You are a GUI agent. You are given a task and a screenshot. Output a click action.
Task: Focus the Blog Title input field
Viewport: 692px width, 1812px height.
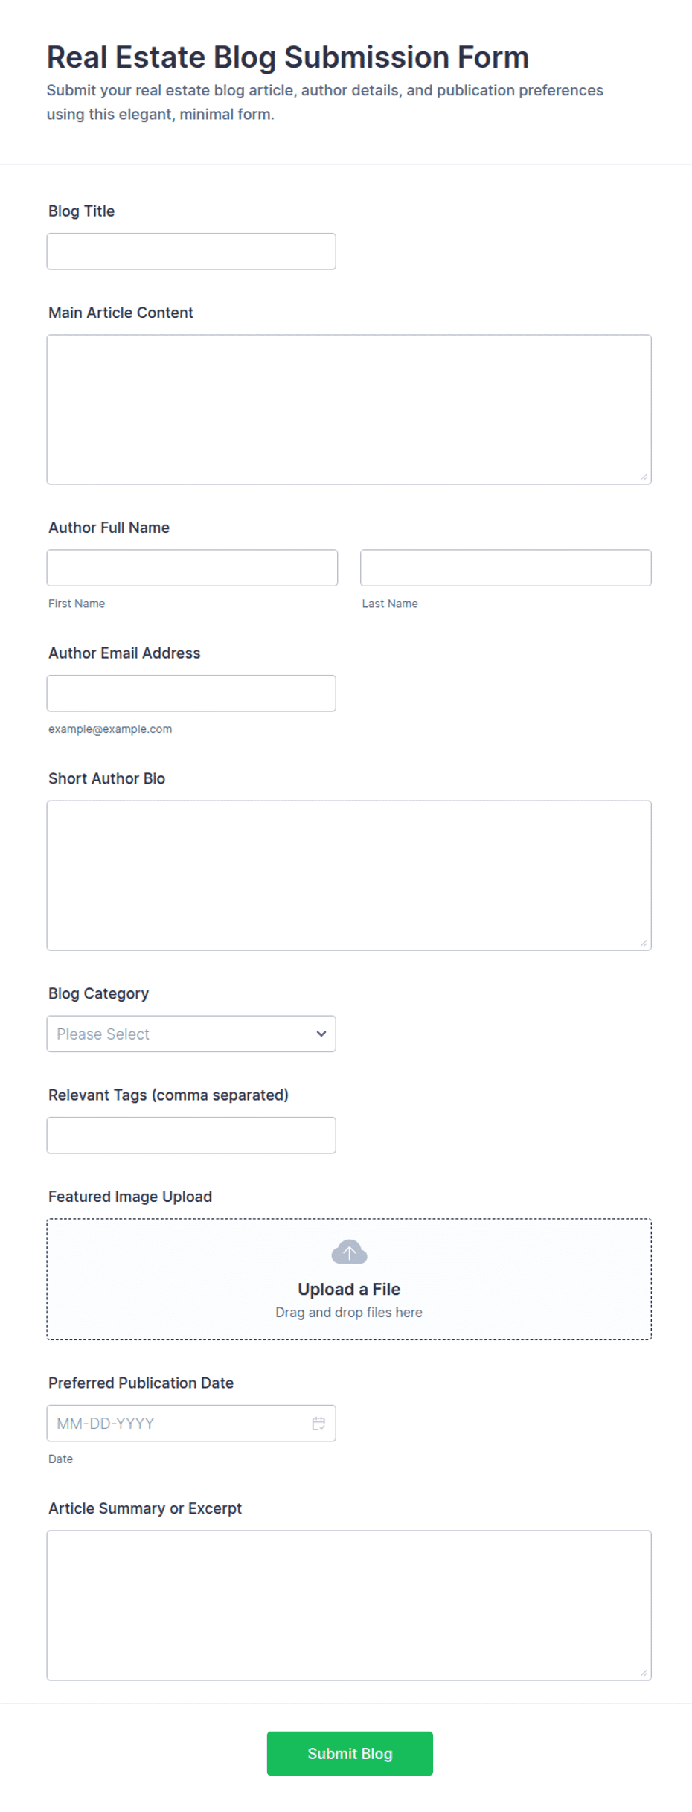coord(191,252)
